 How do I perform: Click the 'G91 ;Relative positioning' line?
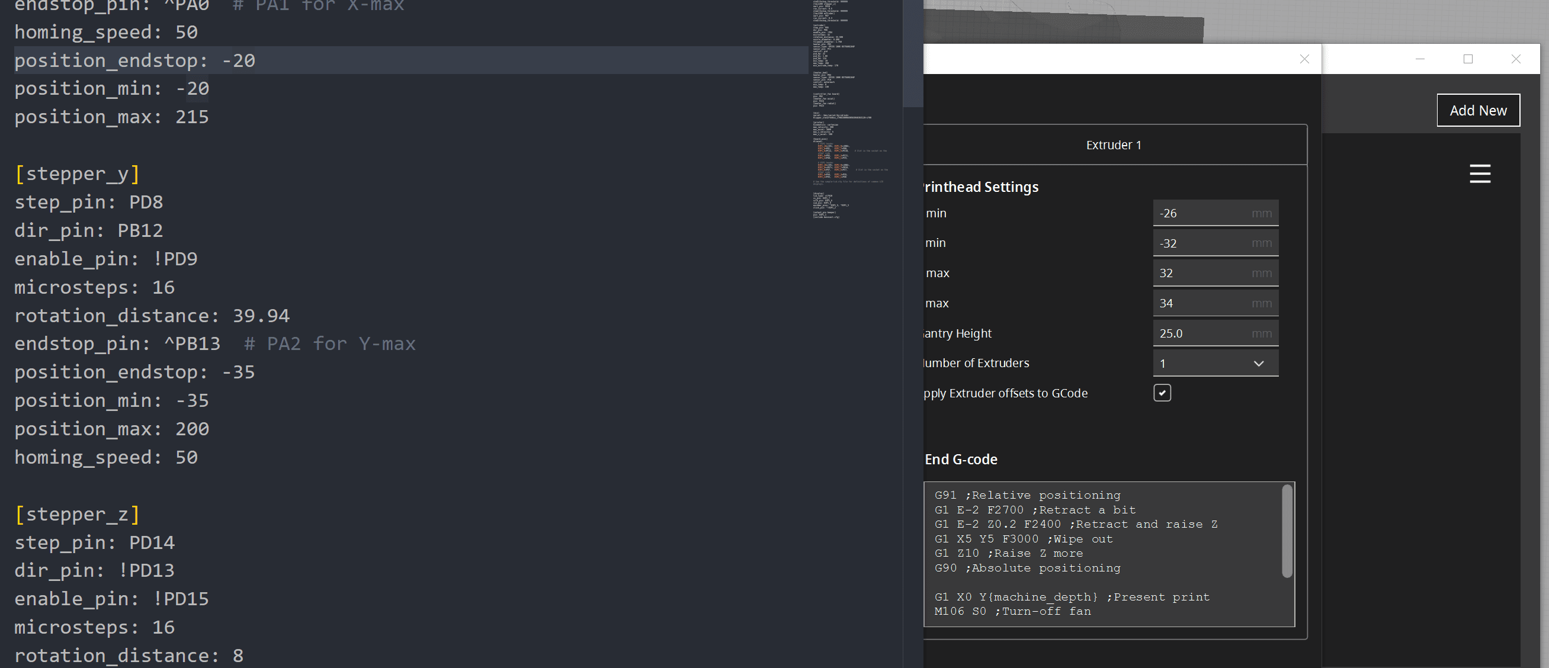coord(1028,495)
